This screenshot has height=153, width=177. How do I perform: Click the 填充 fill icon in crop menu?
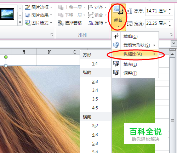(116, 64)
